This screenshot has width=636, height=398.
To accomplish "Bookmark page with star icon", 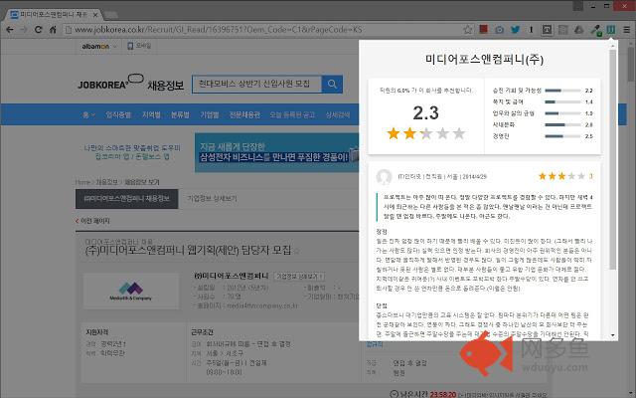I will click(468, 30).
